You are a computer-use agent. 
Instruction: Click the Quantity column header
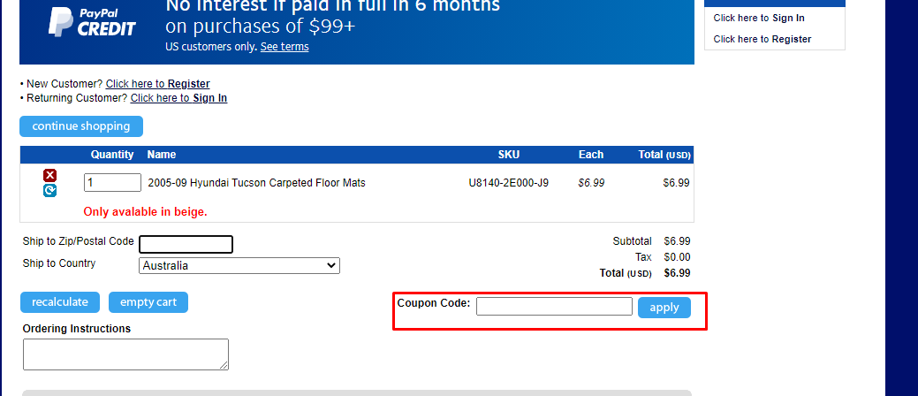[112, 155]
